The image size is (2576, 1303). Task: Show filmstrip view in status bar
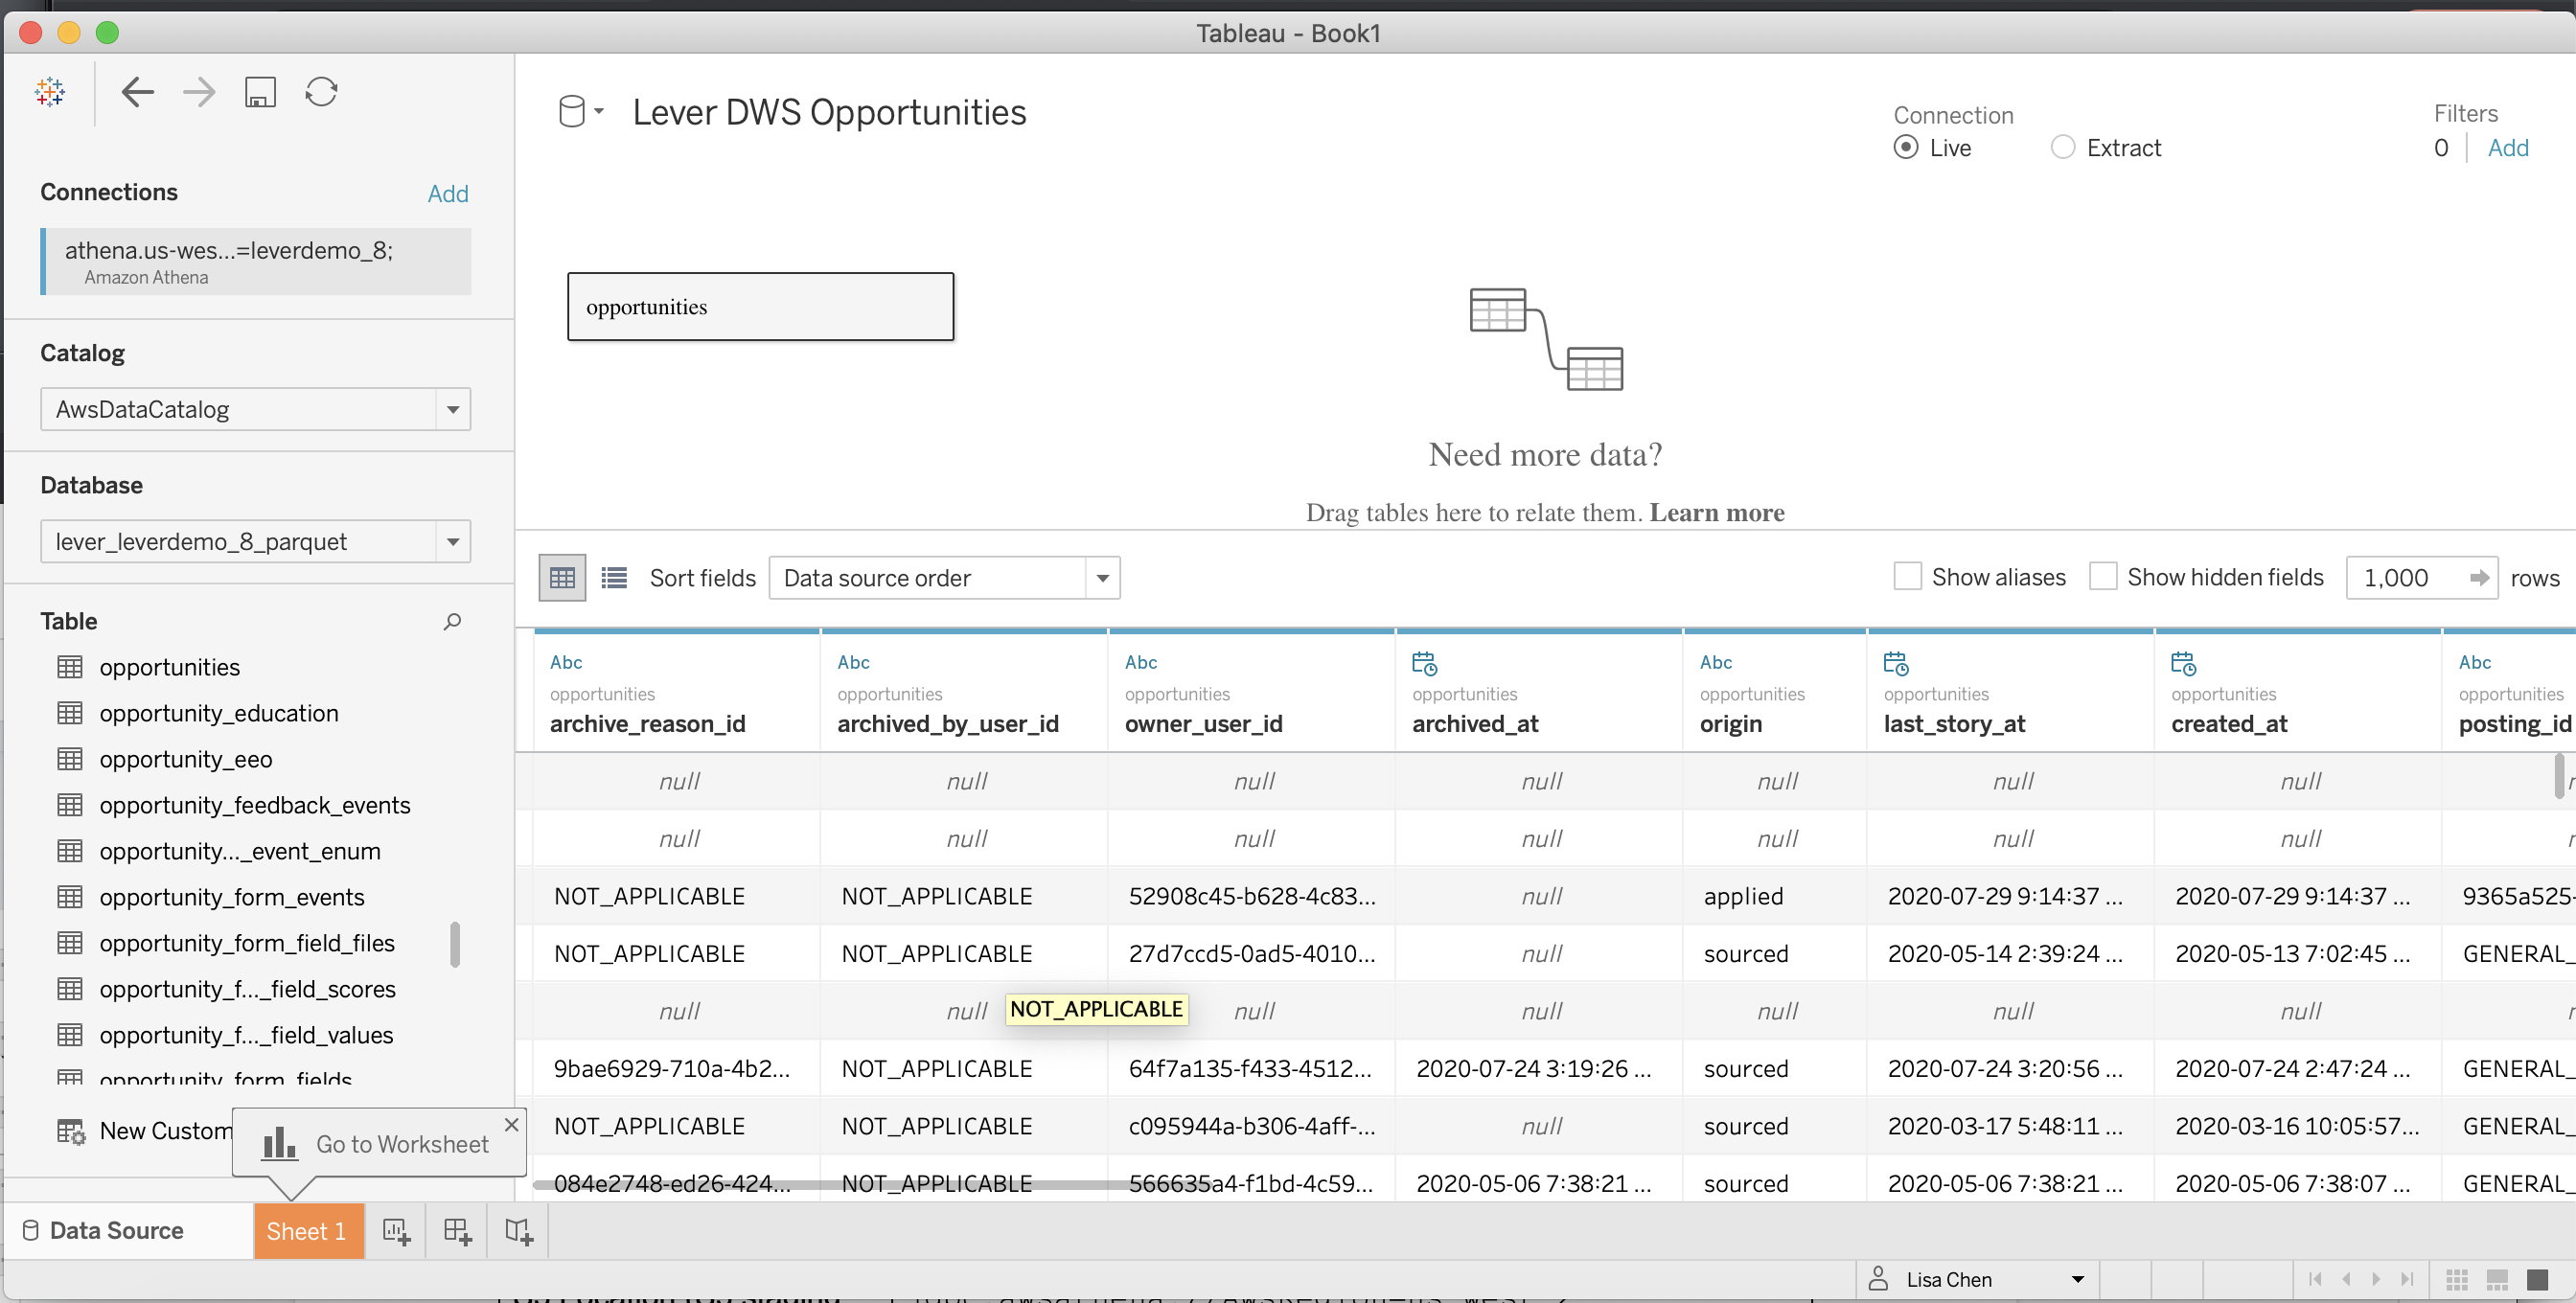coord(2497,1280)
